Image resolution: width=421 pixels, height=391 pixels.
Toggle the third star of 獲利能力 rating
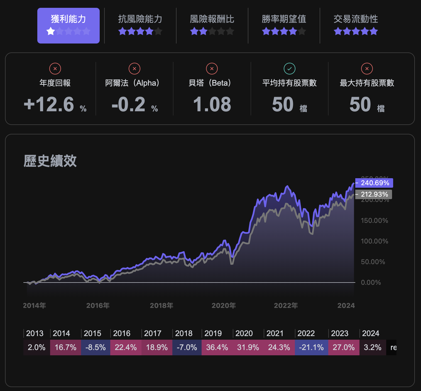[x=68, y=32]
